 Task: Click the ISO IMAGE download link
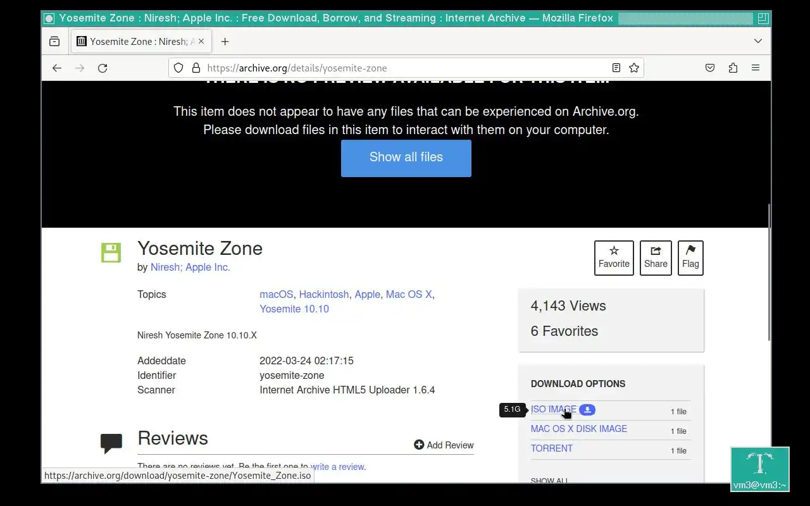pos(553,409)
